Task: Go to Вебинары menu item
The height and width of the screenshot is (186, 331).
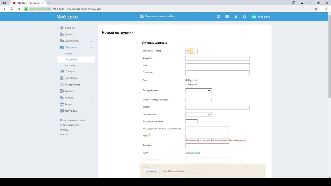Action: coord(71,111)
